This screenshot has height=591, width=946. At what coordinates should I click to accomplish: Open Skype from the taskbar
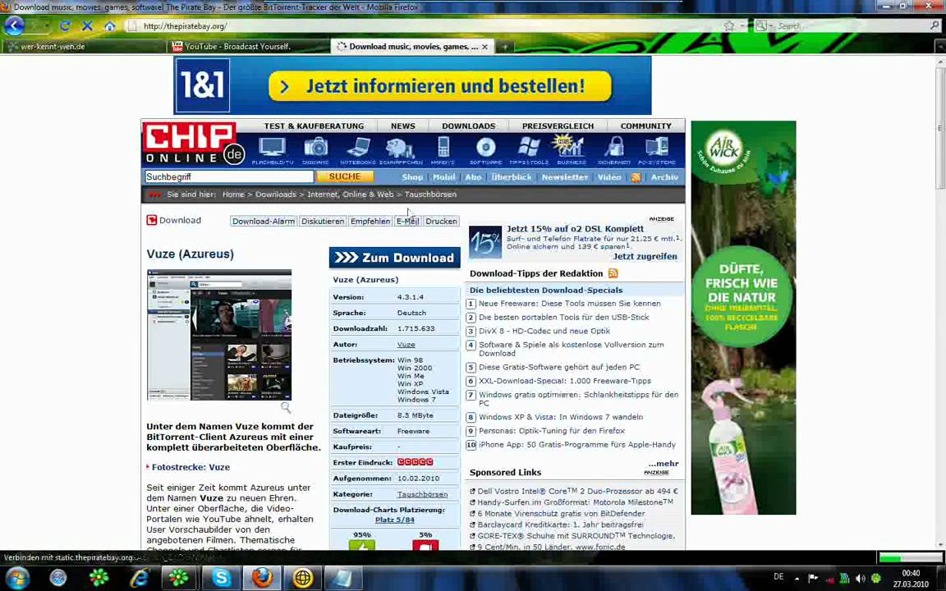pos(221,578)
